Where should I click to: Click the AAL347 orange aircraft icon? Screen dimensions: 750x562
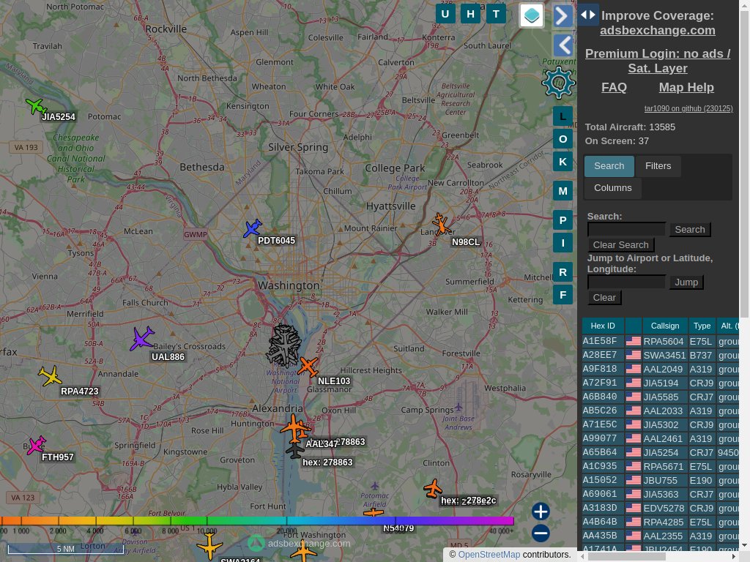coord(294,428)
